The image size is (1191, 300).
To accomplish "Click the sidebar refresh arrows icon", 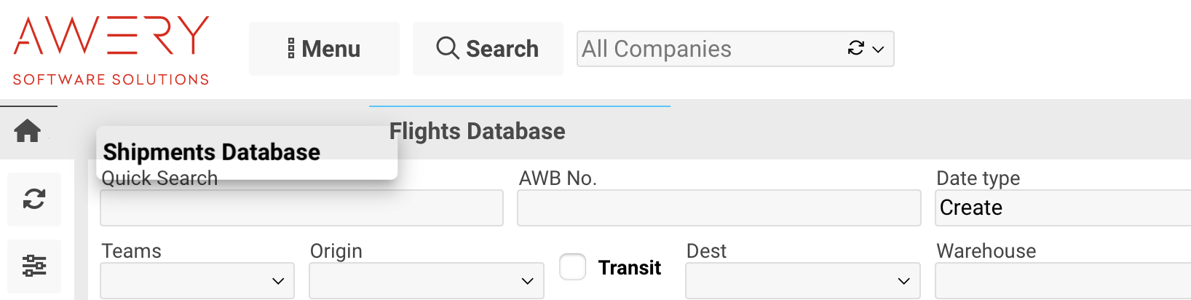I will 34,199.
